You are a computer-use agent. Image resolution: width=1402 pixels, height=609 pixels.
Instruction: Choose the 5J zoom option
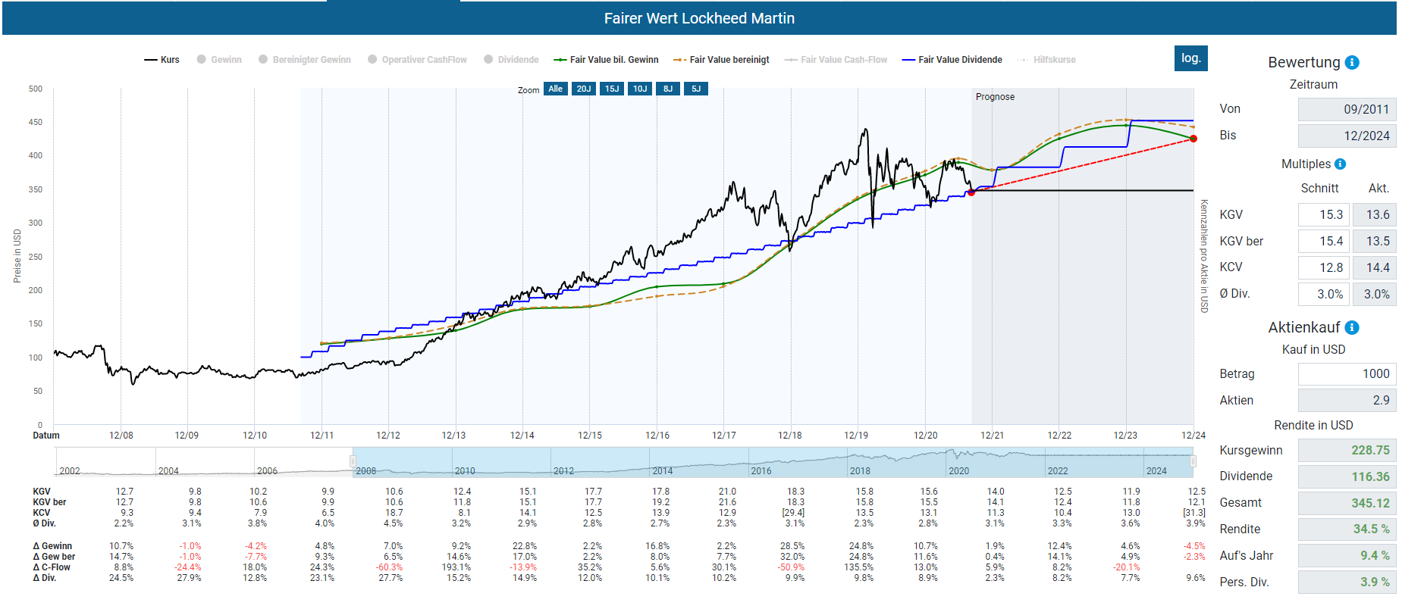click(x=695, y=89)
